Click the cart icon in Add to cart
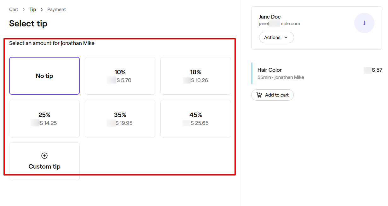Viewport: 388px width, 206px height. click(x=259, y=95)
